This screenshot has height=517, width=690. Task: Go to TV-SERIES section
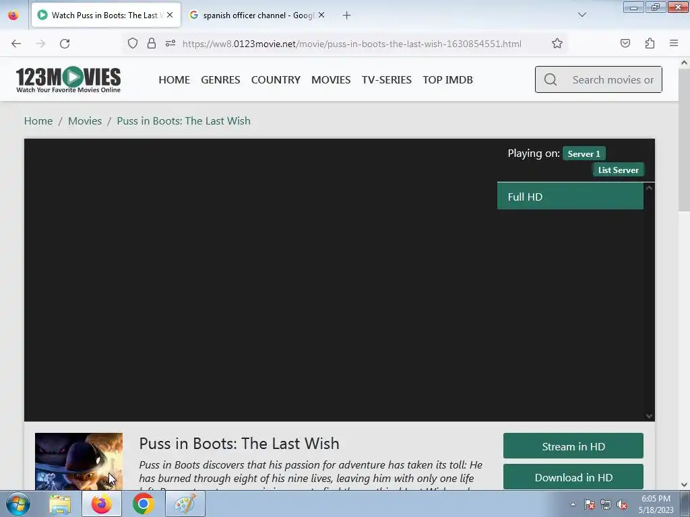(x=387, y=79)
